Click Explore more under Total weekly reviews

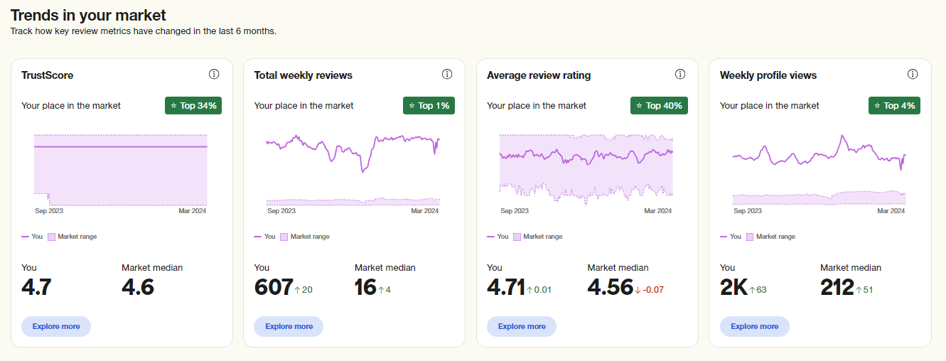[289, 326]
